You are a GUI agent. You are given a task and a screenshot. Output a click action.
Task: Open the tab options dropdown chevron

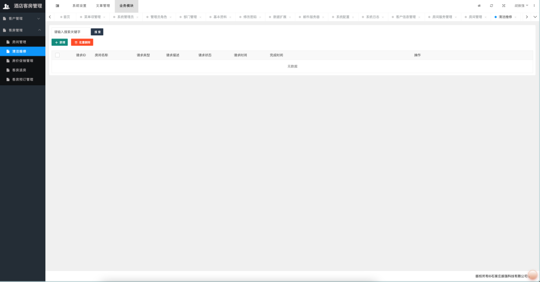[x=535, y=17]
